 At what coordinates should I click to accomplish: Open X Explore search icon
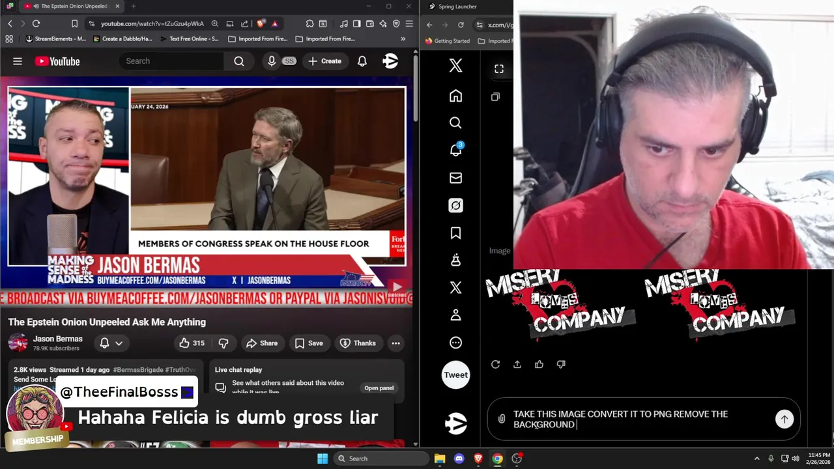(455, 123)
